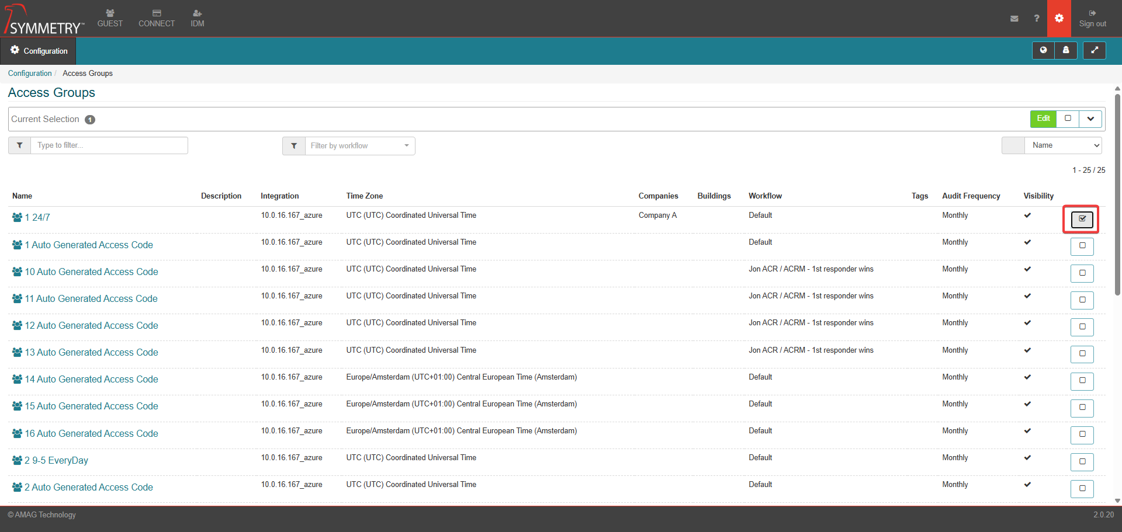Select the 10 Auto Generated Access Code checkbox

click(x=1082, y=273)
